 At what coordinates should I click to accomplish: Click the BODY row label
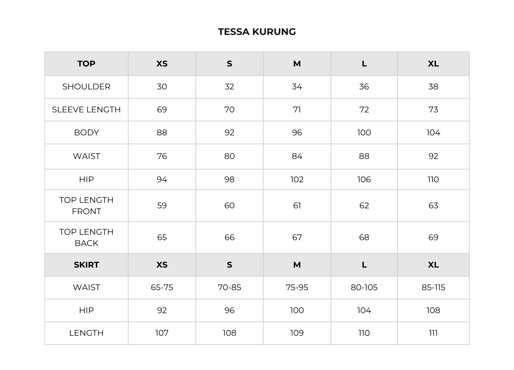86,133
